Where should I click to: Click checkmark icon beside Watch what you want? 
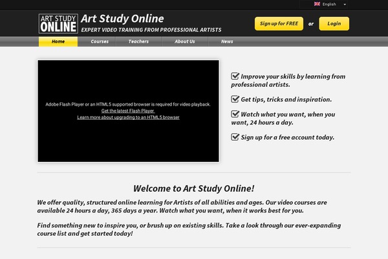tap(235, 114)
